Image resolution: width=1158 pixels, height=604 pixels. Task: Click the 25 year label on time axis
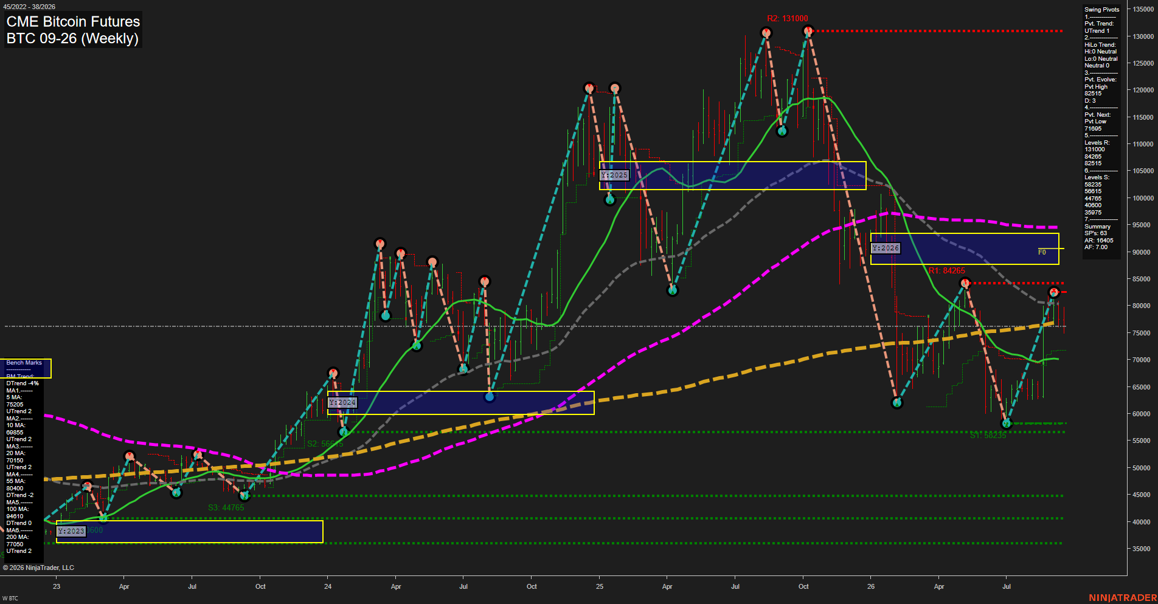600,586
